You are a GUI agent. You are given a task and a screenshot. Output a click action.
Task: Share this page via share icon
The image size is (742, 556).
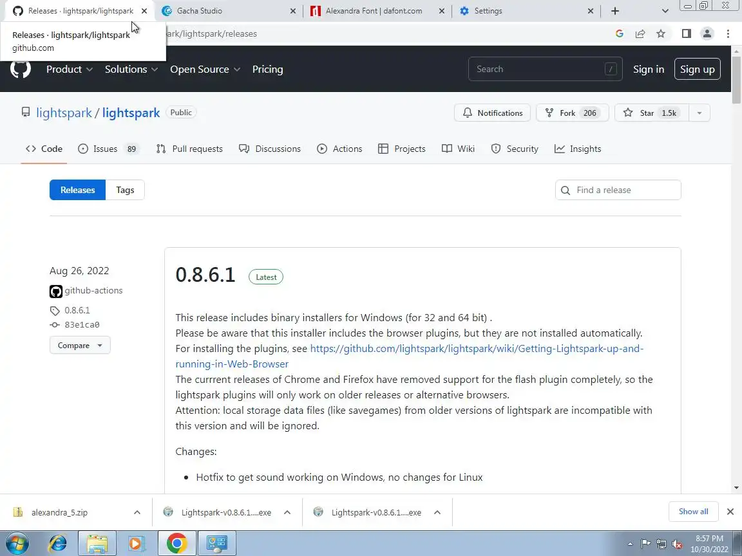(640, 33)
